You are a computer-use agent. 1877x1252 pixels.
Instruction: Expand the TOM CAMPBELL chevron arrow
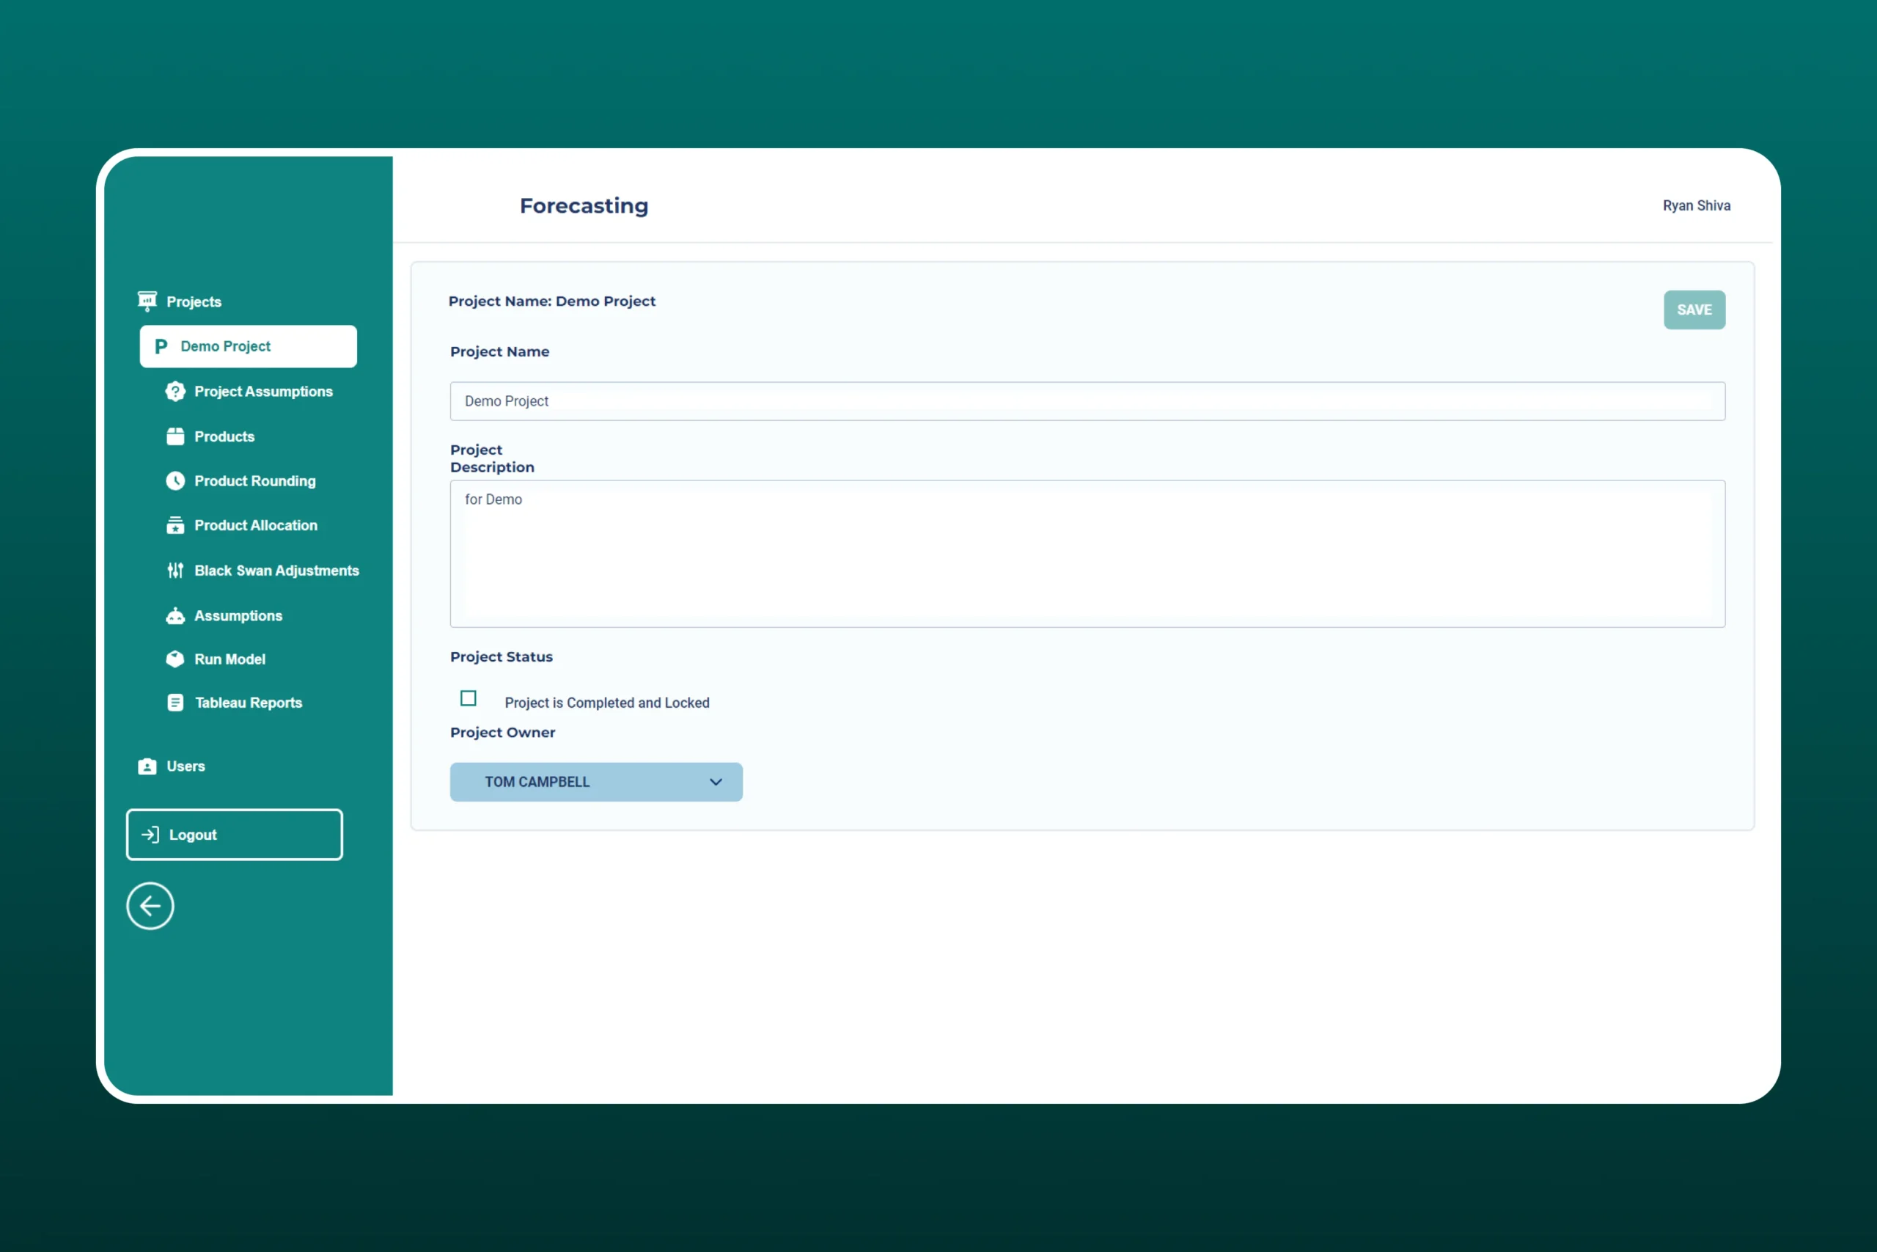pos(716,782)
